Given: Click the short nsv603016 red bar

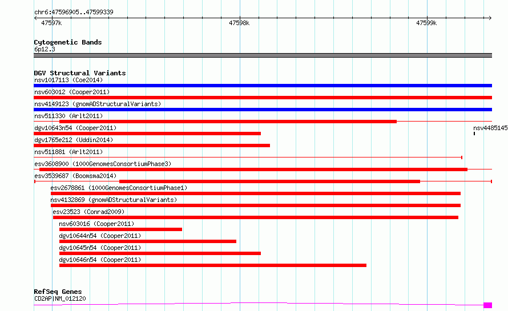Looking at the screenshot, I should pyautogui.click(x=120, y=229).
